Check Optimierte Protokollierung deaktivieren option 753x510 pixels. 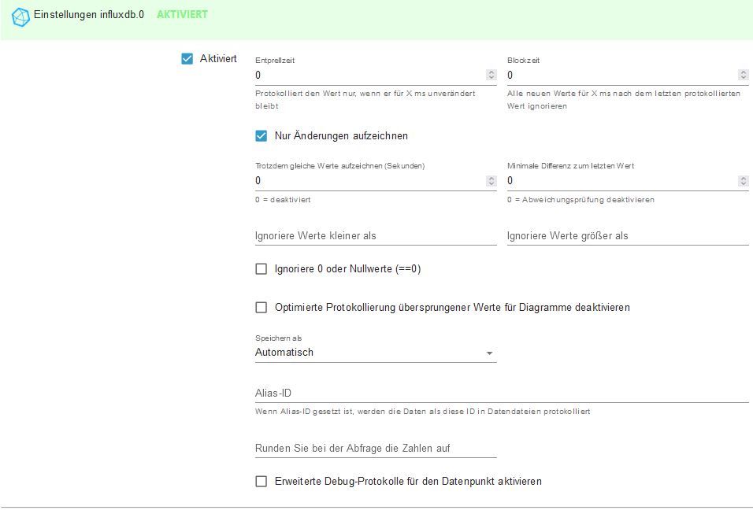(x=262, y=307)
